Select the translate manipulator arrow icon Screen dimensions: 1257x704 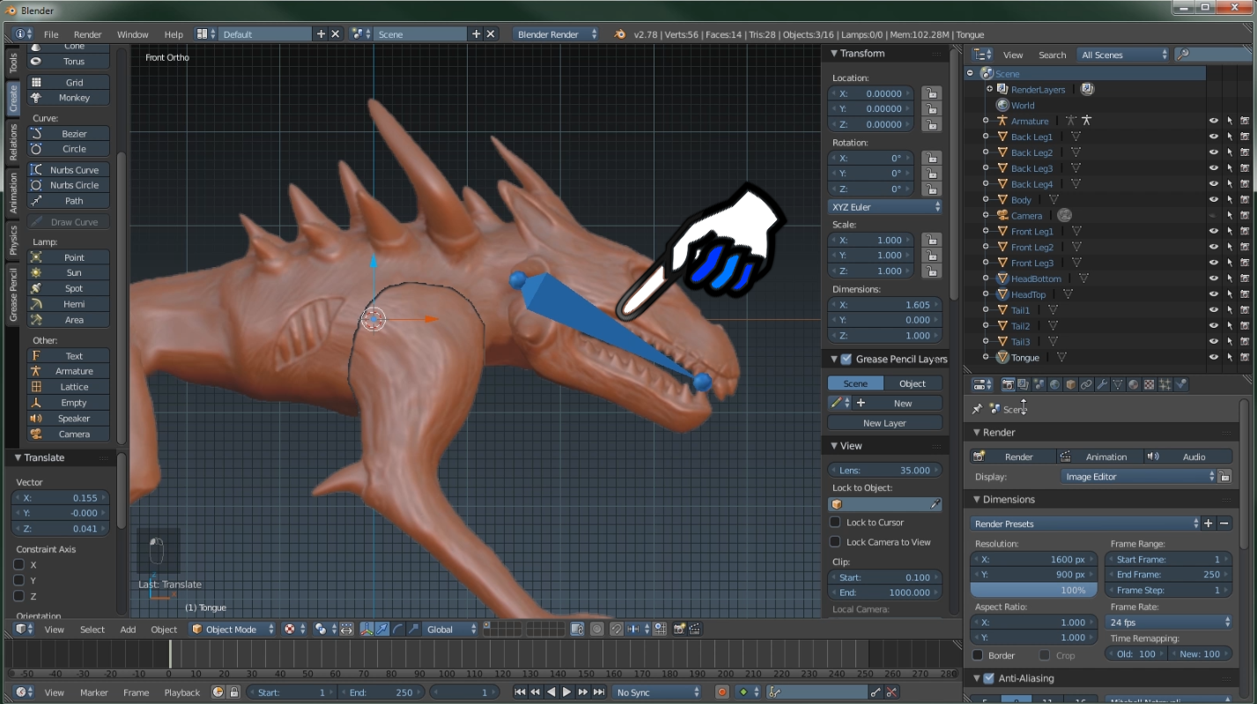(x=382, y=629)
